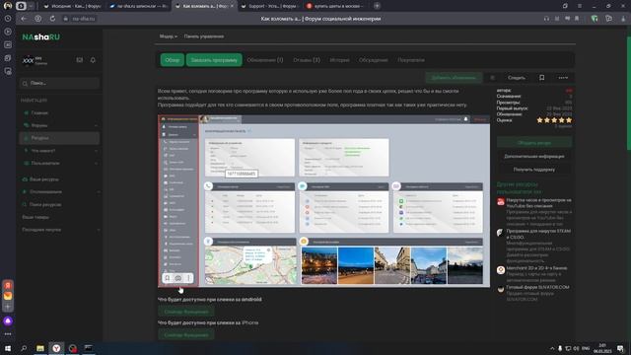This screenshot has height=355, width=631.
Task: Click the bookmark icon overlay on screenshot image
Action: (168, 278)
